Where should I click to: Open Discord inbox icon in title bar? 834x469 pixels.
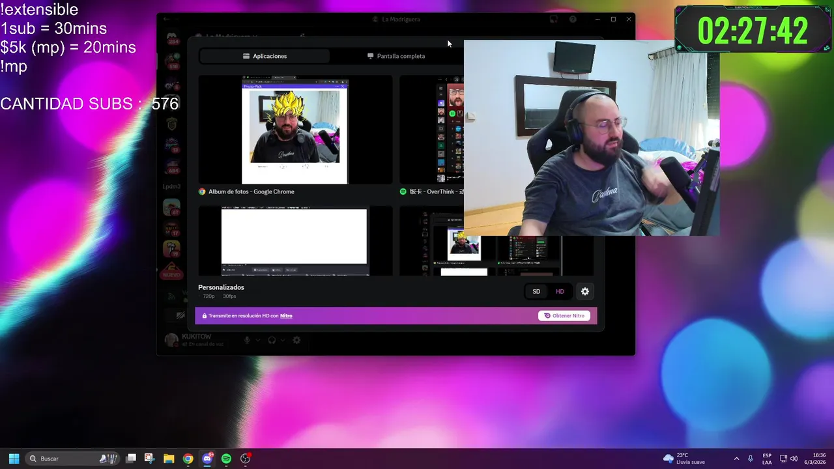click(x=553, y=20)
